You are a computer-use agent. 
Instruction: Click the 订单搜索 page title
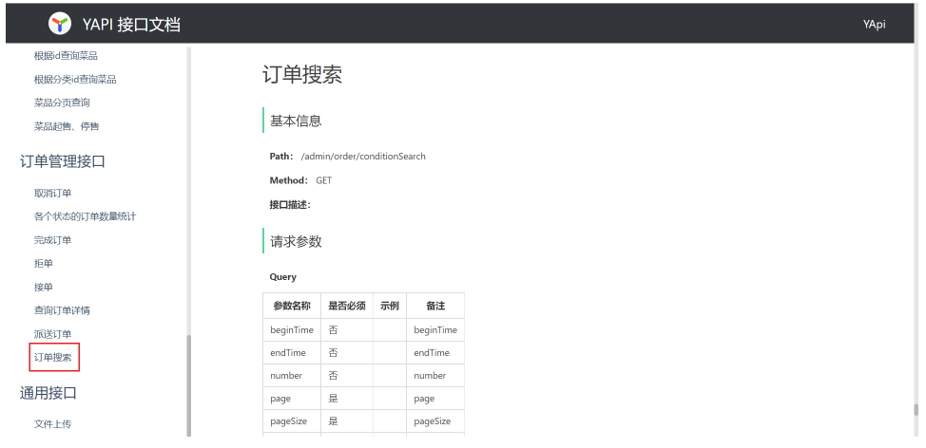[302, 75]
